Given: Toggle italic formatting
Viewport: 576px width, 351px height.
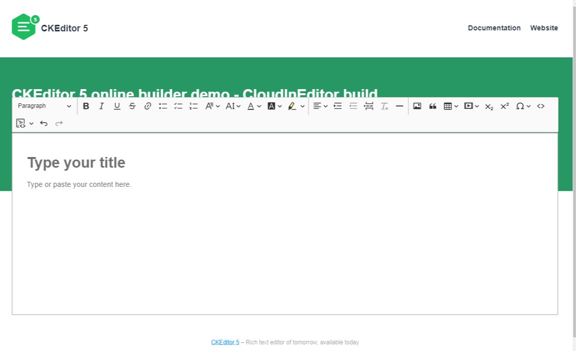Looking at the screenshot, I should (x=101, y=106).
